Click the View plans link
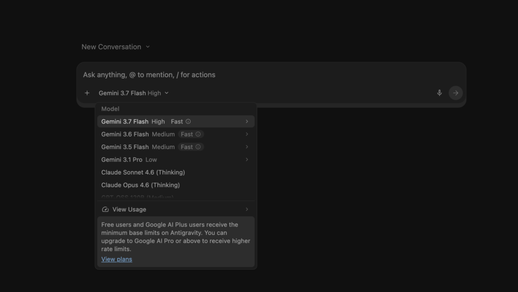Screen dimensions: 518x292 [117, 259]
